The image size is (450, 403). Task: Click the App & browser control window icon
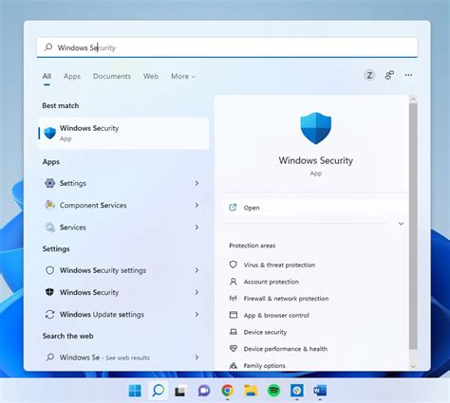(x=234, y=315)
